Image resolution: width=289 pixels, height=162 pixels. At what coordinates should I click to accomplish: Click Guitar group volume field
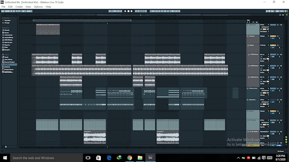(x=273, y=47)
